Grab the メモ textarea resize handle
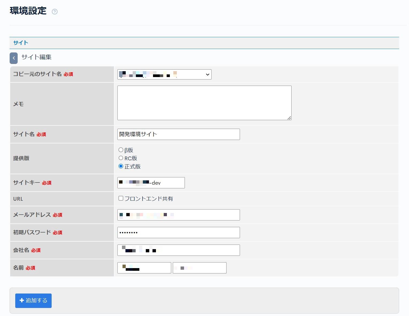409x316 pixels. pos(289,118)
